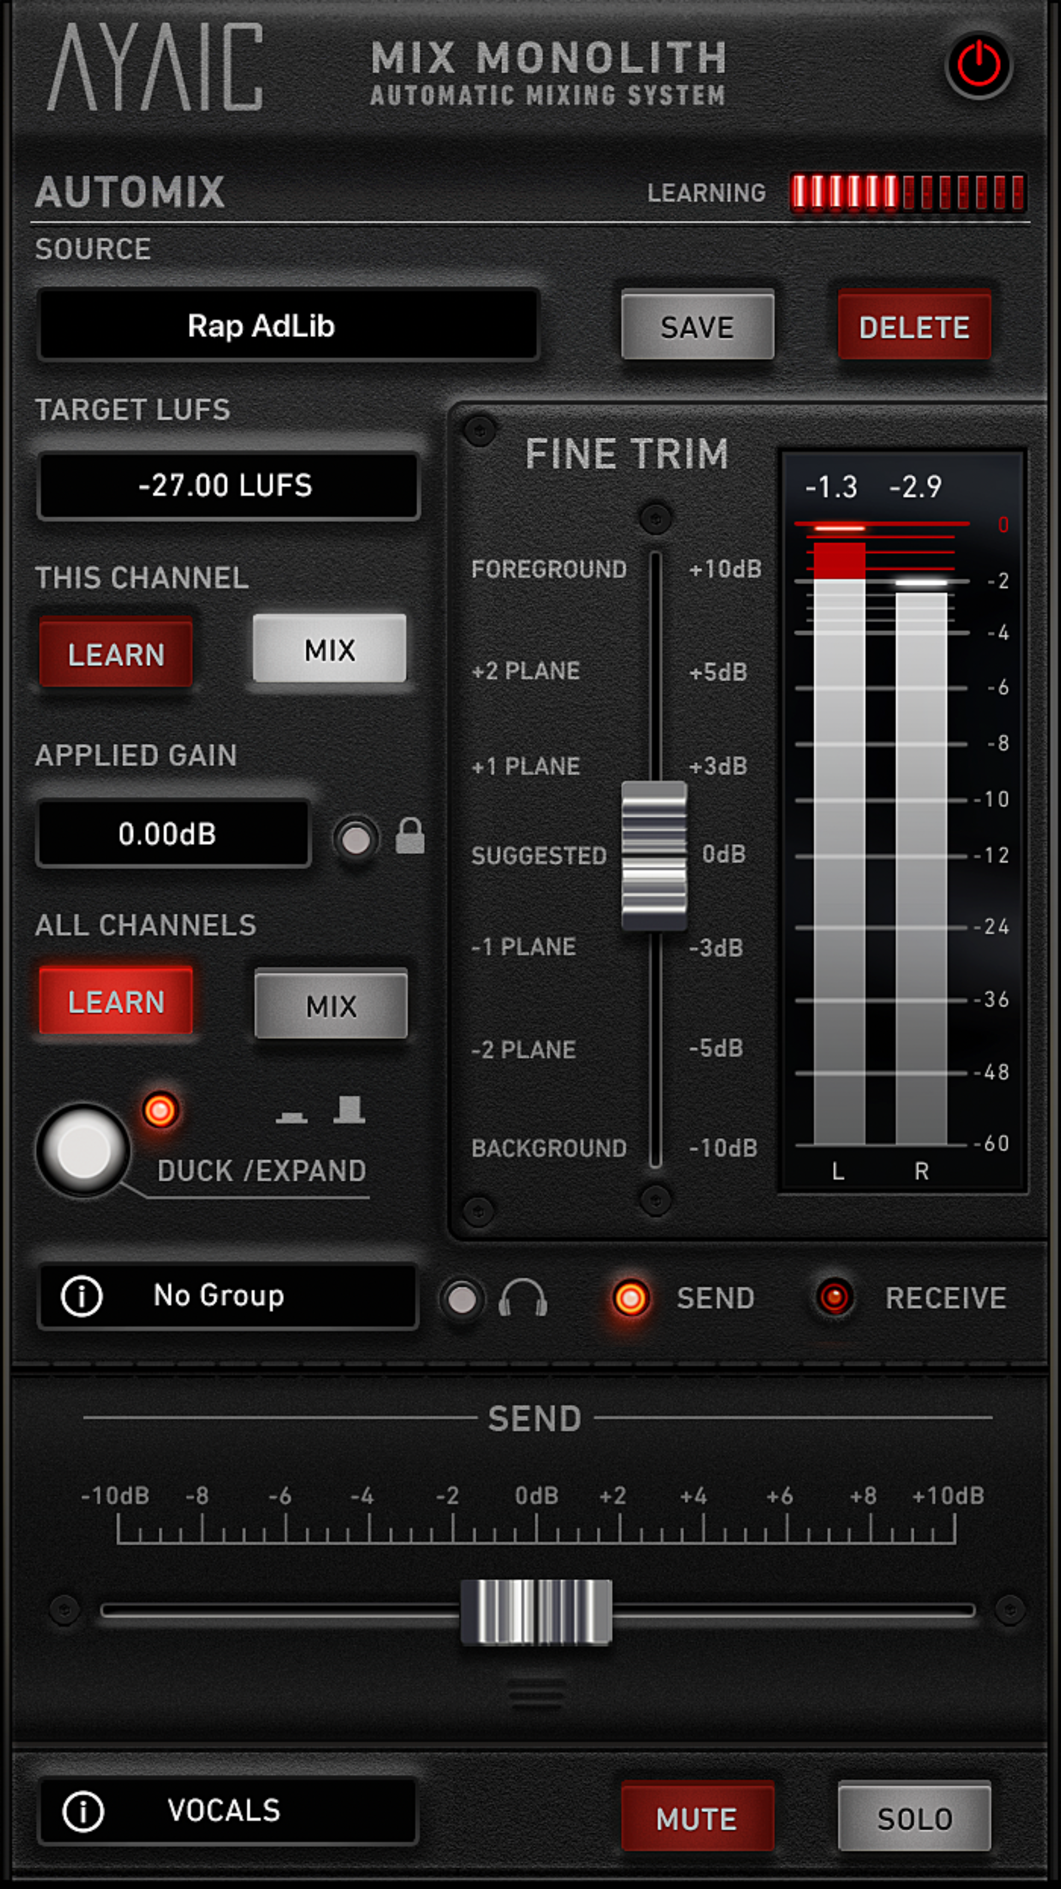Viewport: 1061px width, 1889px height.
Task: Click the red power bypass icon
Action: (x=979, y=65)
